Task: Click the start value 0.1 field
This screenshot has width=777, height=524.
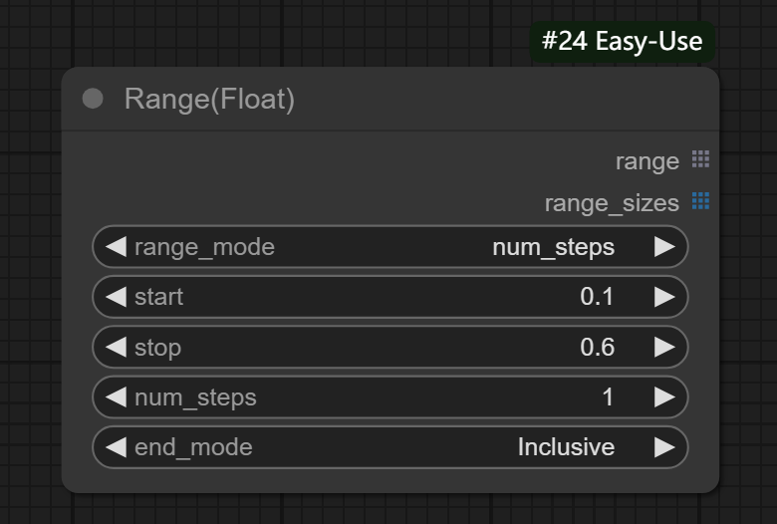Action: pyautogui.click(x=597, y=297)
